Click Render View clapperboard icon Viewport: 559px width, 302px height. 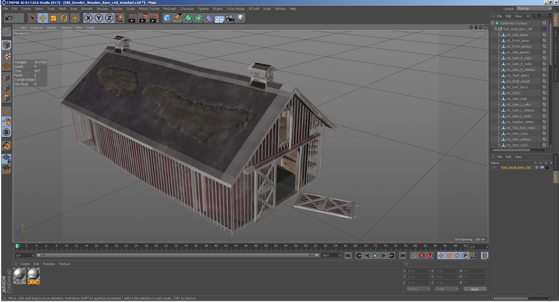tap(132, 18)
